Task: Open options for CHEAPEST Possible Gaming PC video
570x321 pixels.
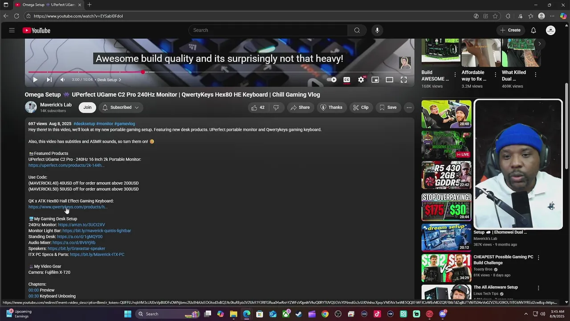Action: [538, 258]
